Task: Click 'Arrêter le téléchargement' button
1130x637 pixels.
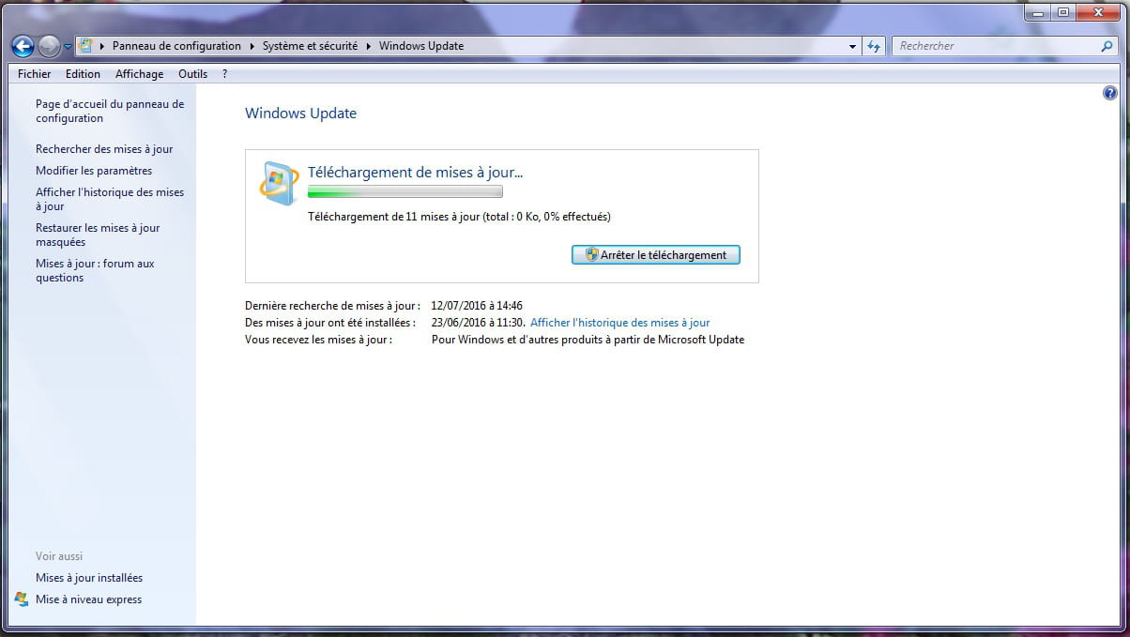Action: tap(656, 254)
